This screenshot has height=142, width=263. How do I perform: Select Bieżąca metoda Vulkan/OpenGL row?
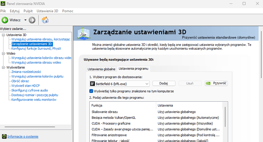pyautogui.click(x=156, y=118)
